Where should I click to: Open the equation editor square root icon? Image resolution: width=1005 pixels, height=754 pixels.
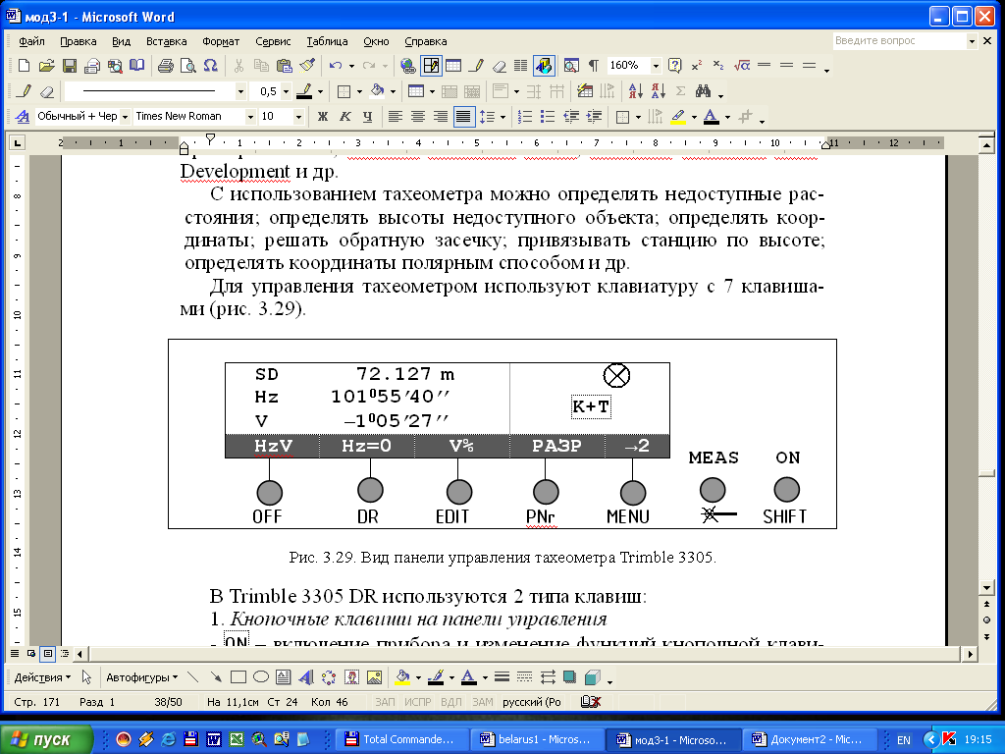click(x=742, y=66)
